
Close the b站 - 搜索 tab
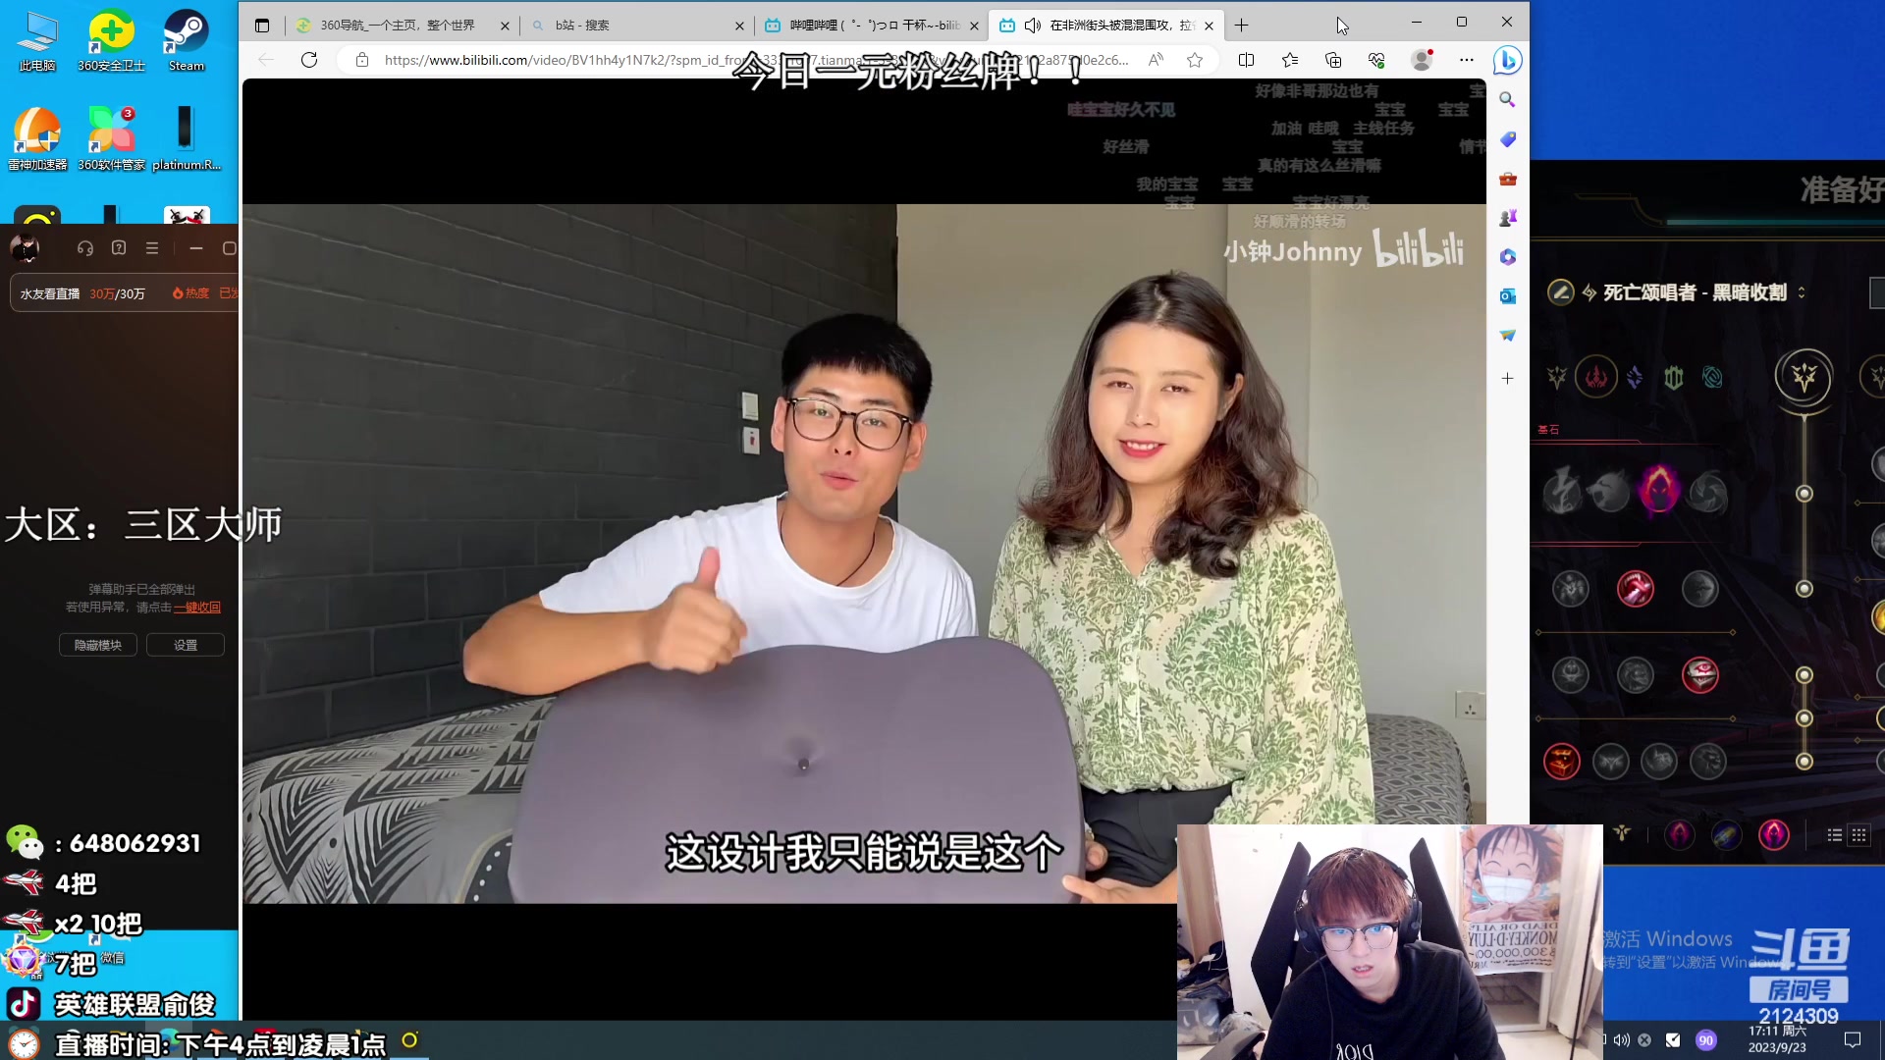[739, 26]
